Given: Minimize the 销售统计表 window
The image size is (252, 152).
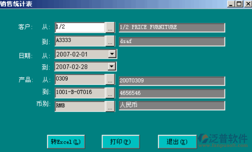Looking at the screenshot, I should point(231,4).
